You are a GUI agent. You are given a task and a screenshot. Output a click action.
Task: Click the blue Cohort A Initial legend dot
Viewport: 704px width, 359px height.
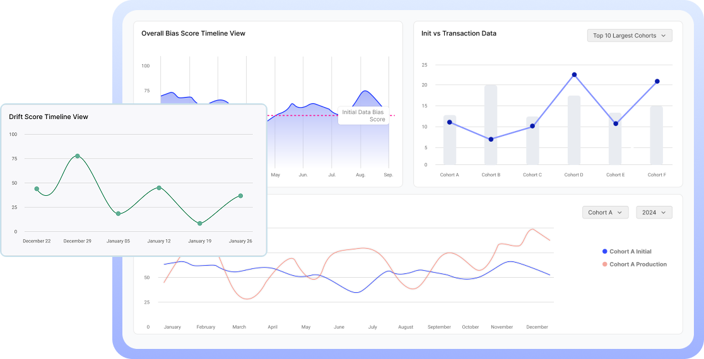[605, 252]
